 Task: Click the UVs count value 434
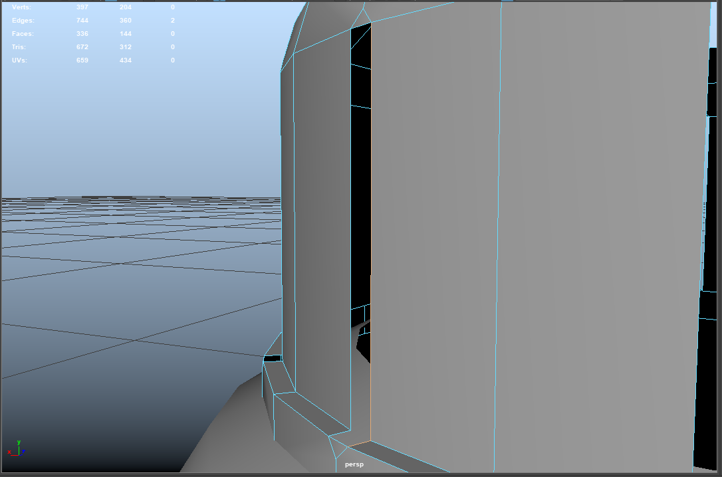coord(126,60)
